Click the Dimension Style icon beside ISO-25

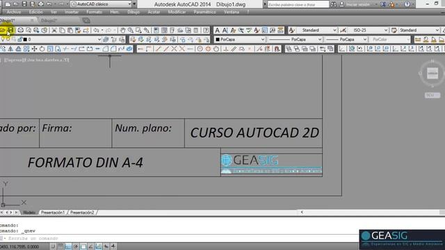click(x=343, y=30)
